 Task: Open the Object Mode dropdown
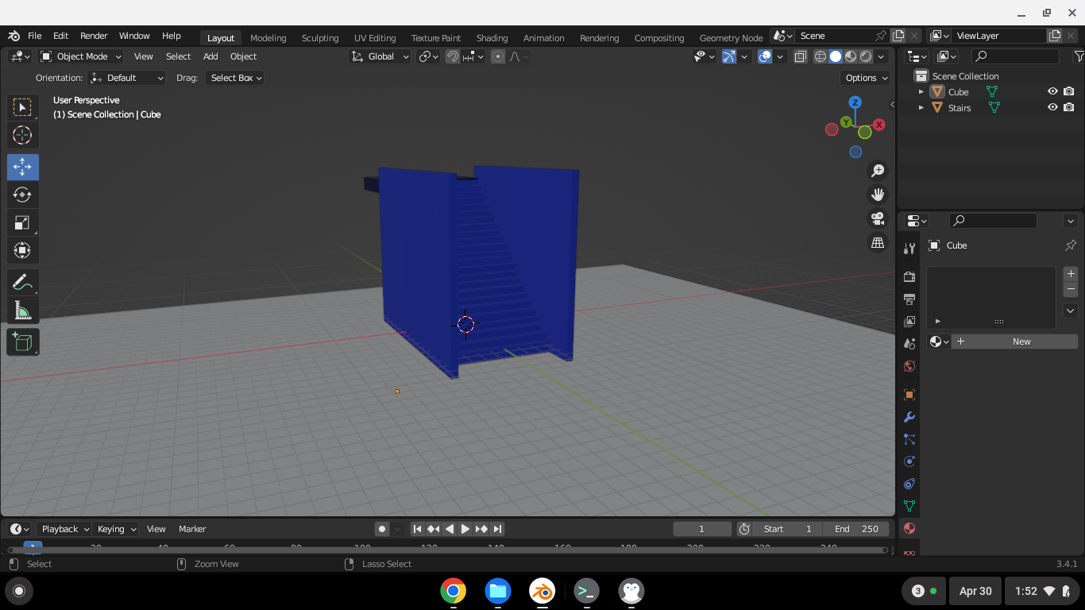81,56
